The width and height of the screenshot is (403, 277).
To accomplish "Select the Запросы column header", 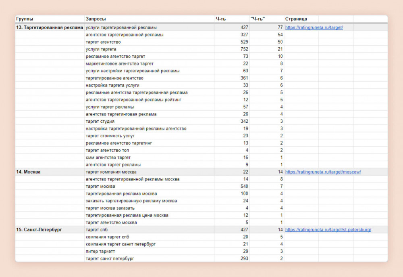I will pos(96,19).
